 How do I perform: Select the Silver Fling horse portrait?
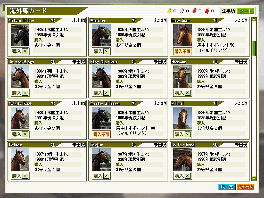click(20, 35)
